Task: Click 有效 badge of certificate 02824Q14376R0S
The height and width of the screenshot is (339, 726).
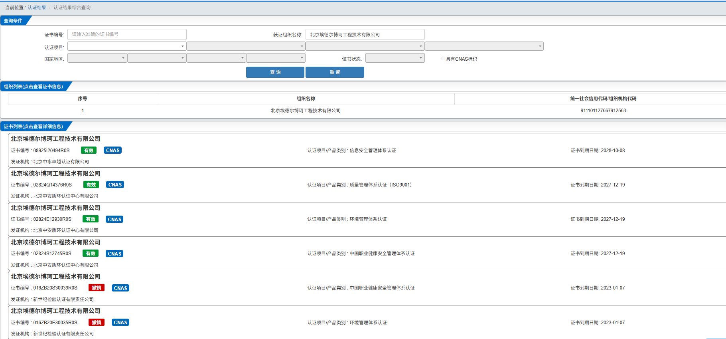Action: pyautogui.click(x=91, y=185)
